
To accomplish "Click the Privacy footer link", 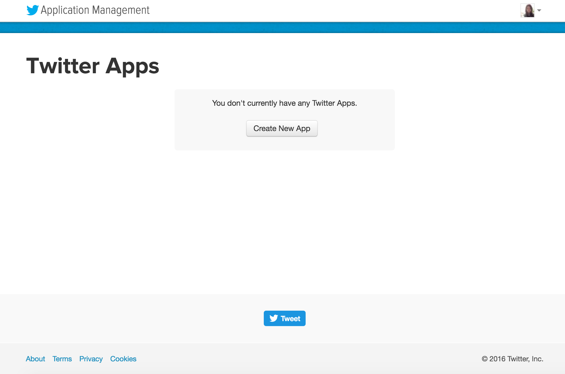I will click(91, 358).
